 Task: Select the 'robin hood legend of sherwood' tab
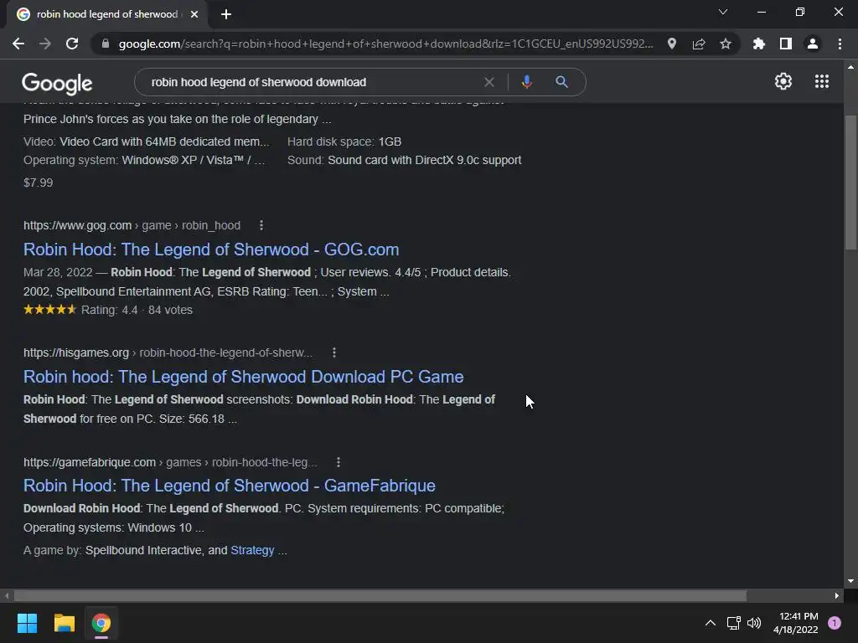click(107, 14)
